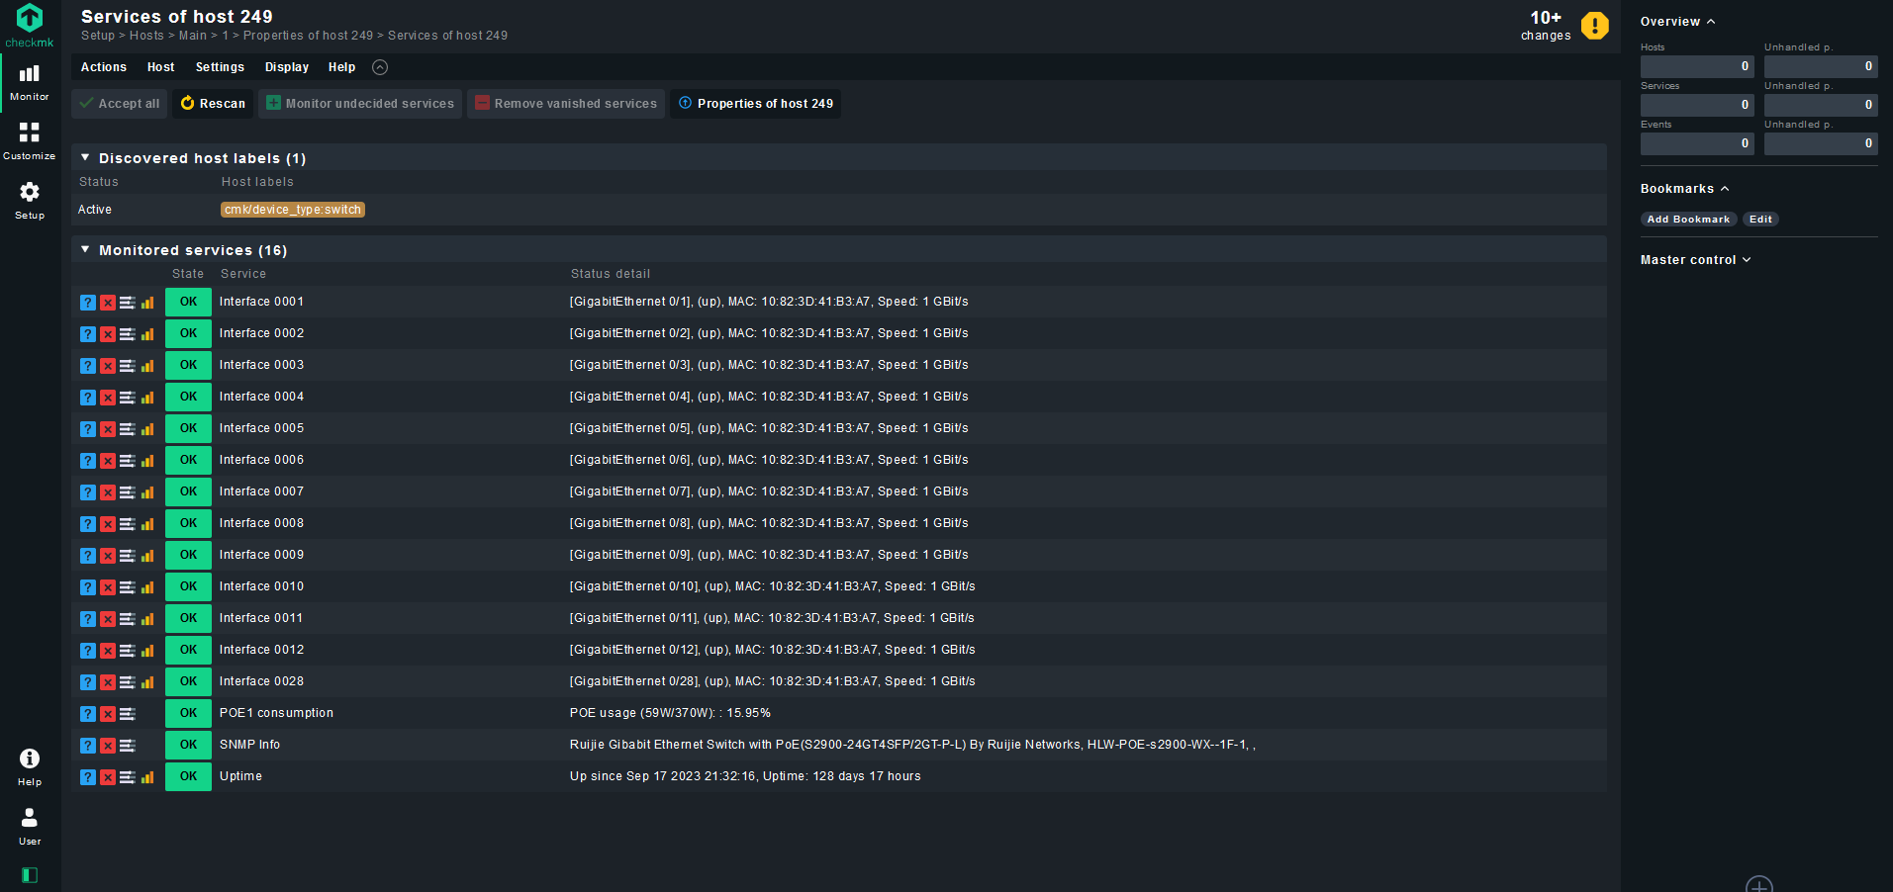Image resolution: width=1893 pixels, height=892 pixels.
Task: Click the pending changes warning indicator
Action: (x=1594, y=26)
